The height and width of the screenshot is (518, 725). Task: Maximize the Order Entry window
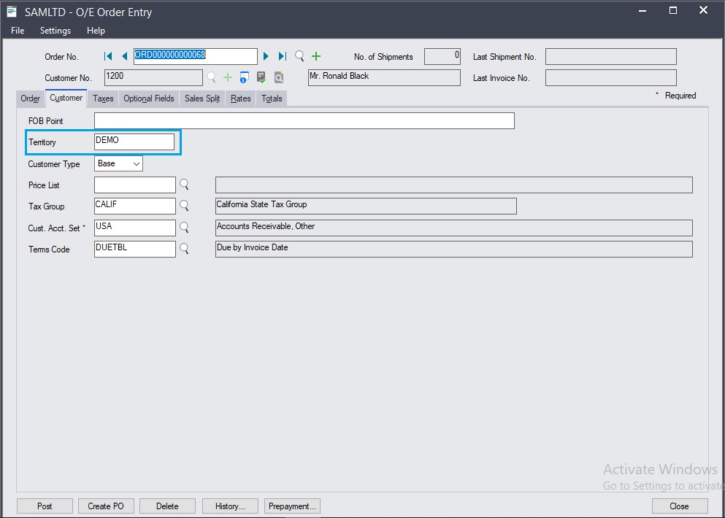tap(673, 11)
